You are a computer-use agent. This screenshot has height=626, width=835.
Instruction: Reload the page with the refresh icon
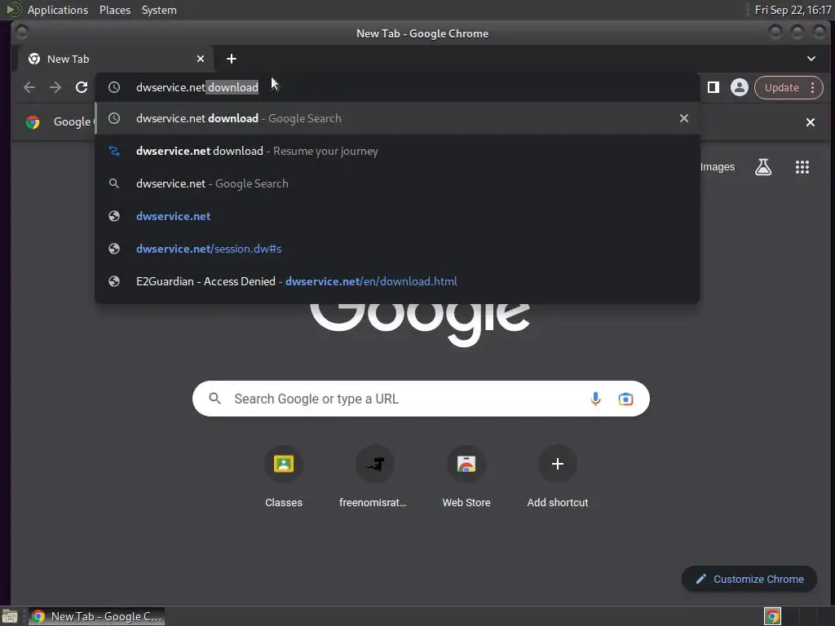(82, 87)
